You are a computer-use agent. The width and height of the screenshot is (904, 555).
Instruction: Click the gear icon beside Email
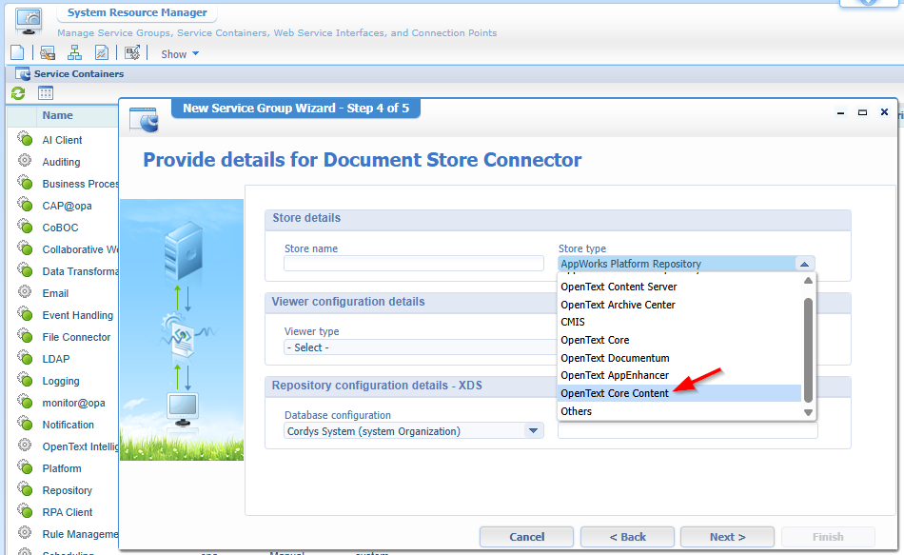(x=25, y=292)
